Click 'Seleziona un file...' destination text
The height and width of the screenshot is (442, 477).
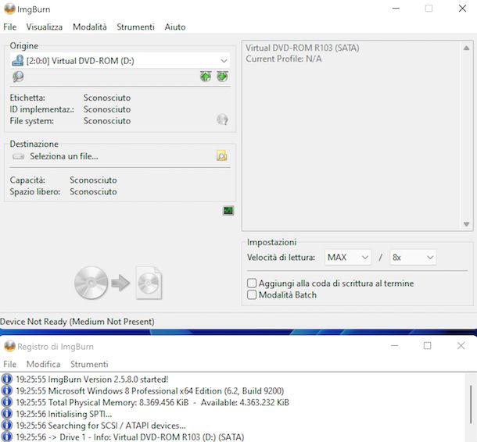pos(64,156)
